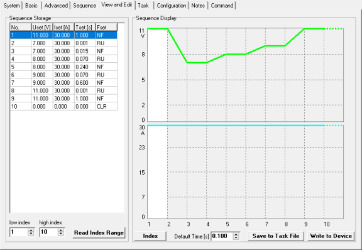Decrease the low index spinner value
362x250 pixels.
31,234
